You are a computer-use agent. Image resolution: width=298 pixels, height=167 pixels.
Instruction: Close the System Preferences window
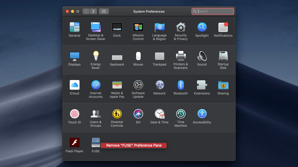(67, 11)
